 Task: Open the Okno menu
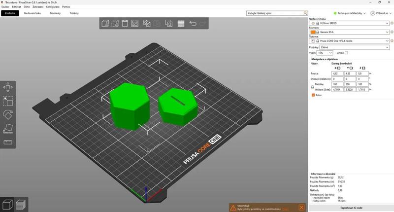27,7
